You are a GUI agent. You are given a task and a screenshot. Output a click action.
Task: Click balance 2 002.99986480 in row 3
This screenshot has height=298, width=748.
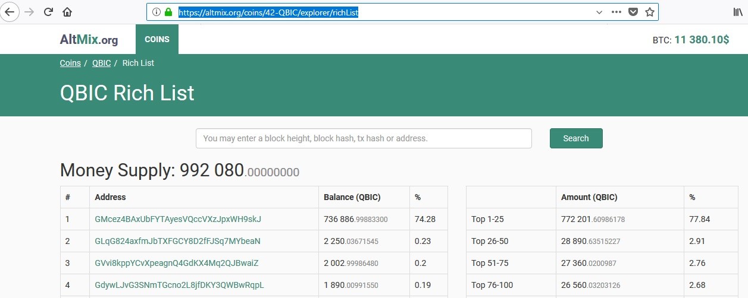351,263
